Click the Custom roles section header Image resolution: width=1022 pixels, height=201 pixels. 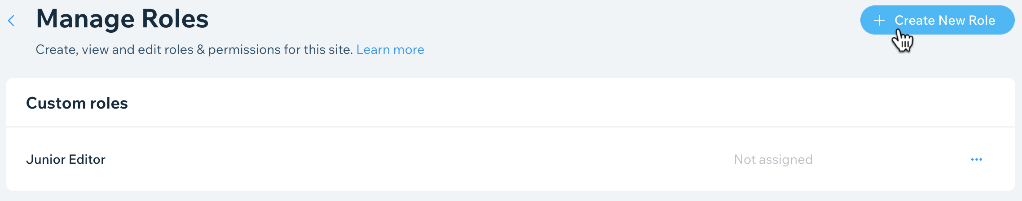(77, 103)
